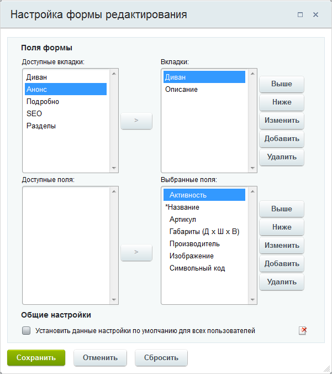Move tab up with Выше next to Вкладки

point(282,84)
